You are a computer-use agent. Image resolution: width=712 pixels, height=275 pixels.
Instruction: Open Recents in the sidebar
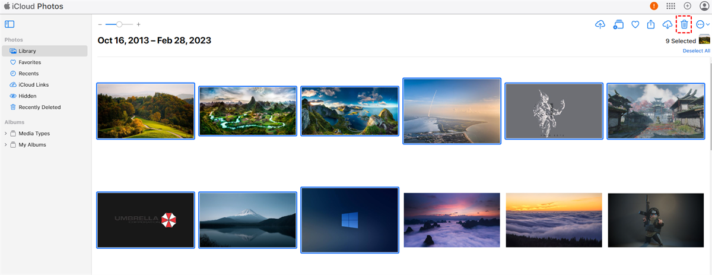tap(45, 74)
